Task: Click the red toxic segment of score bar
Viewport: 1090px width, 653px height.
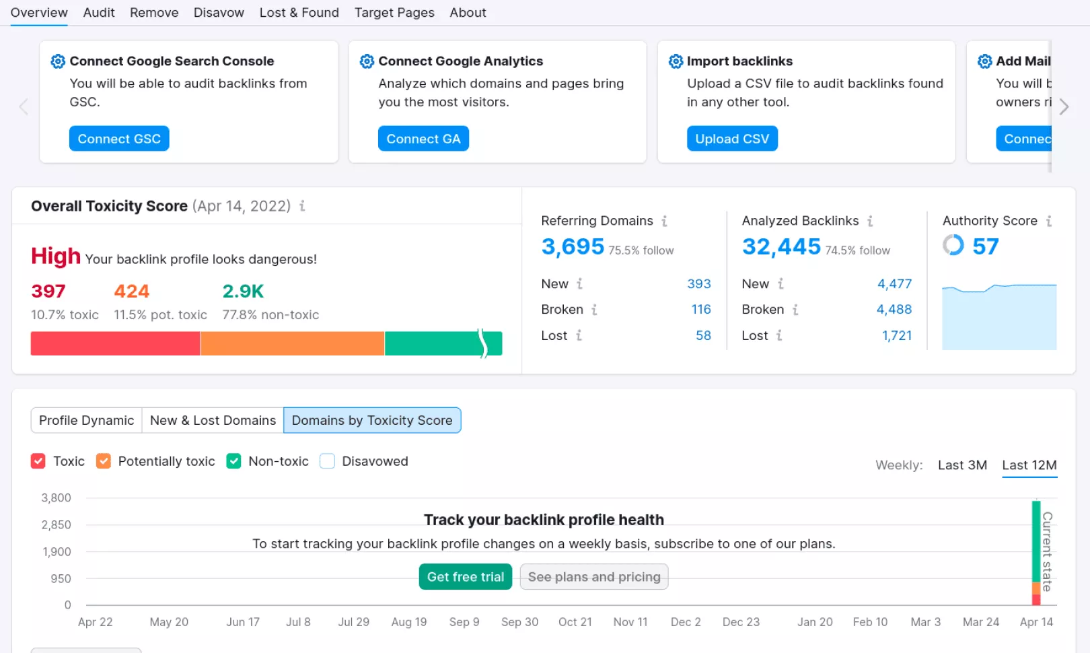Action: (115, 343)
